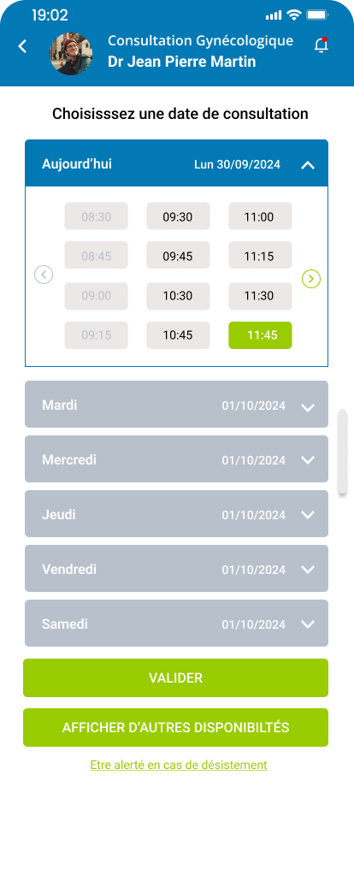The image size is (354, 893).
Task: Click the vertical scrollbar handle
Action: point(342,451)
